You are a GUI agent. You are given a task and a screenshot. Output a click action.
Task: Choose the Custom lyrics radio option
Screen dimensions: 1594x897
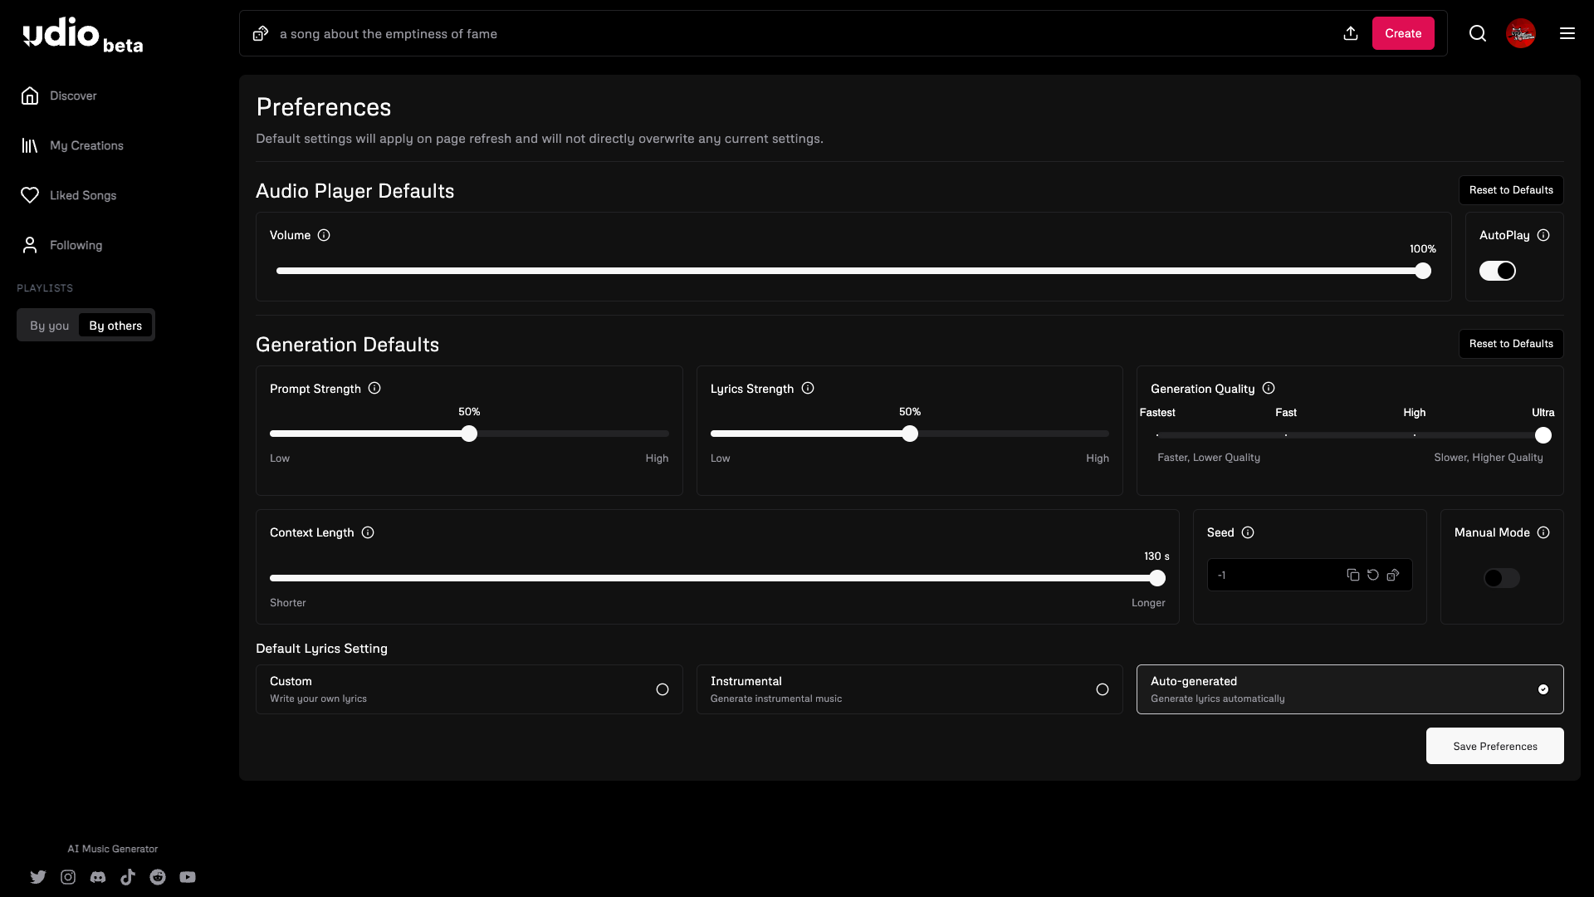pos(662,689)
